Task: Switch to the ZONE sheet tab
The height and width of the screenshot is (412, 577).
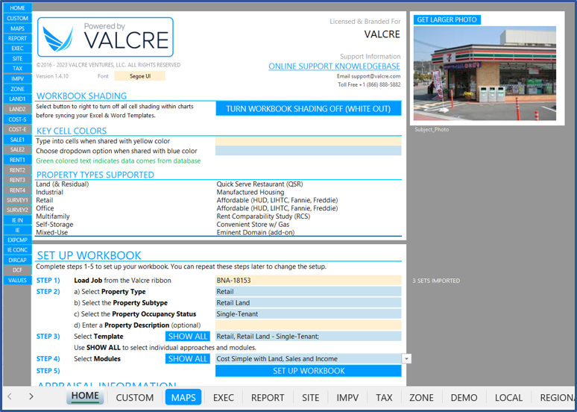Action: (421, 398)
